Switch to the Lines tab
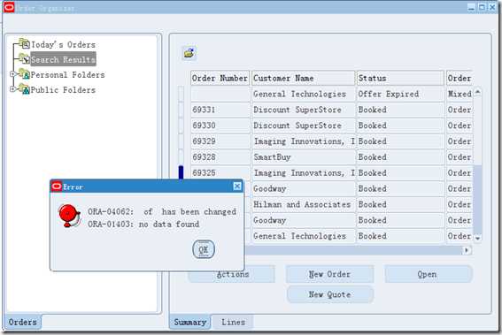The image size is (502, 335). coord(233,322)
